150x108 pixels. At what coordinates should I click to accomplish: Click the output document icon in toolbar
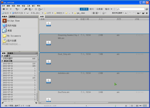click(x=41, y=9)
